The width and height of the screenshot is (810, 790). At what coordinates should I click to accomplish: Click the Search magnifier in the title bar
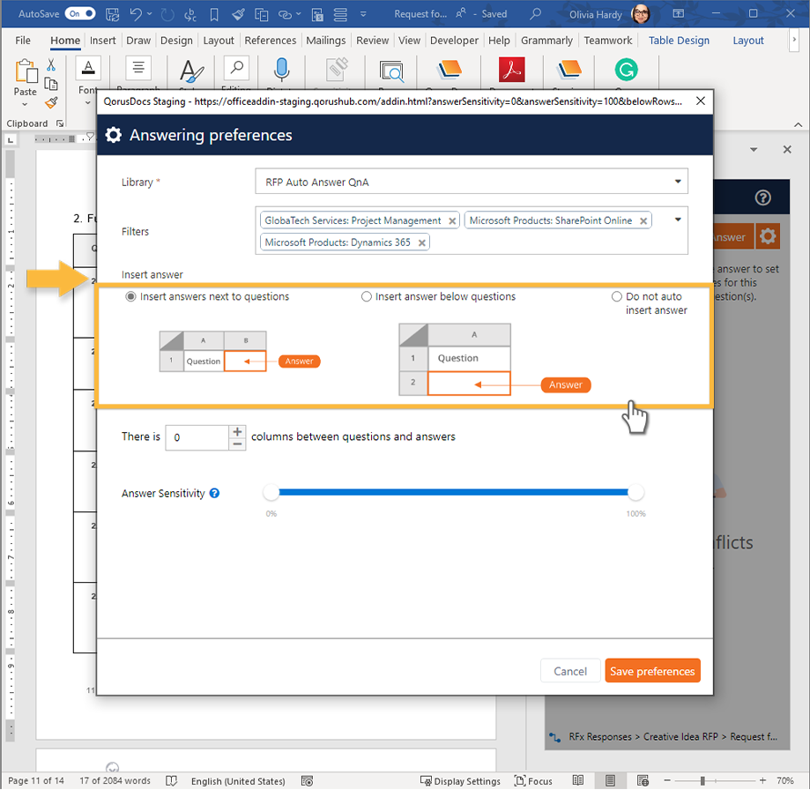[x=536, y=13]
